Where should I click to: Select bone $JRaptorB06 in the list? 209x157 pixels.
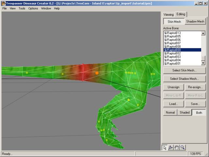pyautogui.click(x=182, y=40)
